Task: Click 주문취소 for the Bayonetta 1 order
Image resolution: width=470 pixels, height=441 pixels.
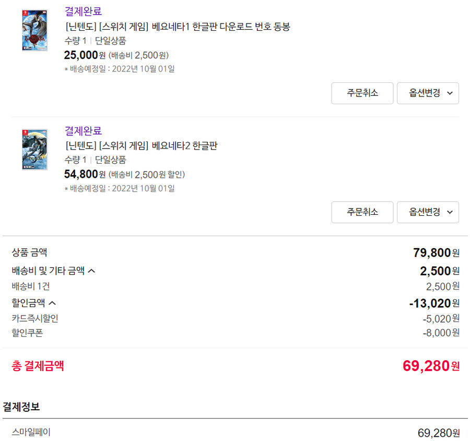Action: click(362, 93)
